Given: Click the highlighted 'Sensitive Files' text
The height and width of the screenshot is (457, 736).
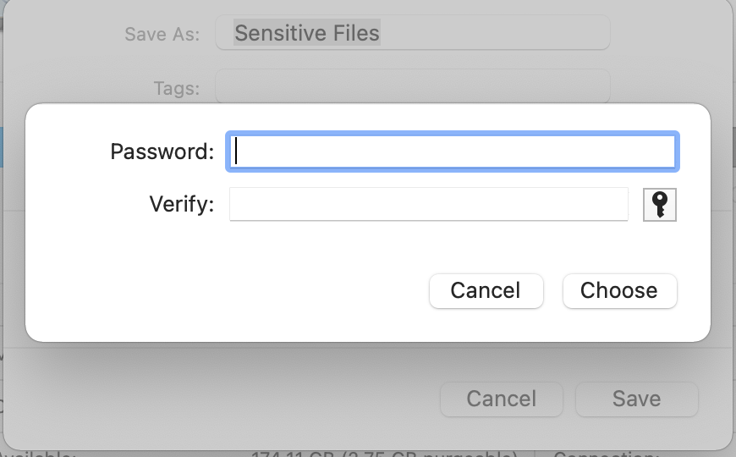Looking at the screenshot, I should click(307, 33).
